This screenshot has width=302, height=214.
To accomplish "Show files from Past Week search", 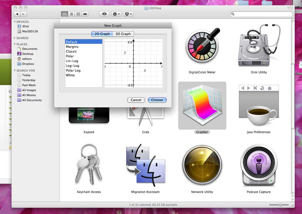I will [x=26, y=85].
